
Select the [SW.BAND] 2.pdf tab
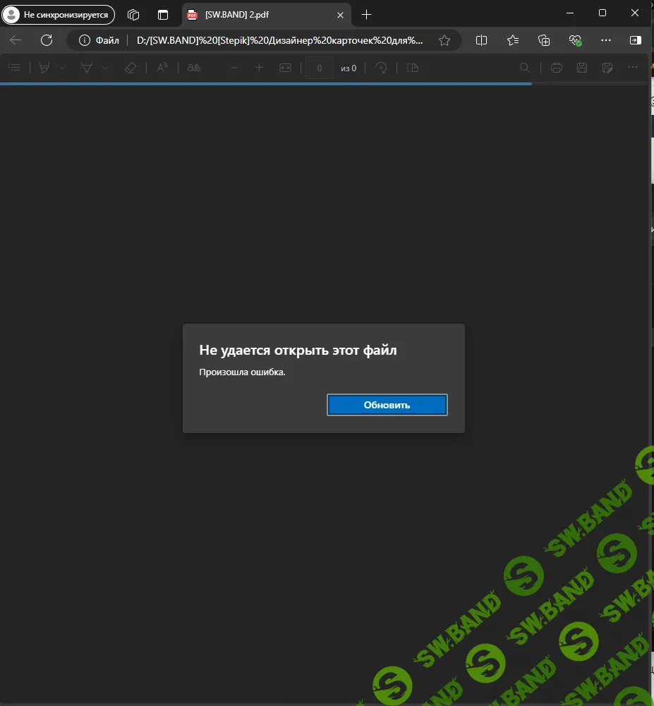click(x=260, y=14)
